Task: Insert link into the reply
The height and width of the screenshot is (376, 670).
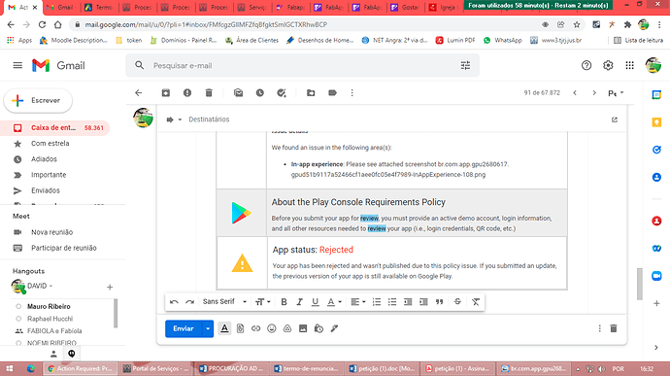Action: tap(255, 328)
